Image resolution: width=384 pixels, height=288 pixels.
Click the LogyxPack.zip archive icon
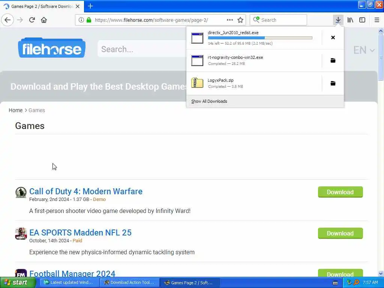pyautogui.click(x=197, y=83)
